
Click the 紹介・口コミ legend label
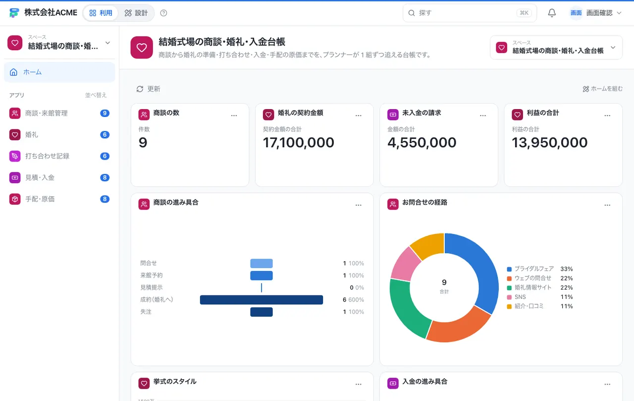point(529,307)
